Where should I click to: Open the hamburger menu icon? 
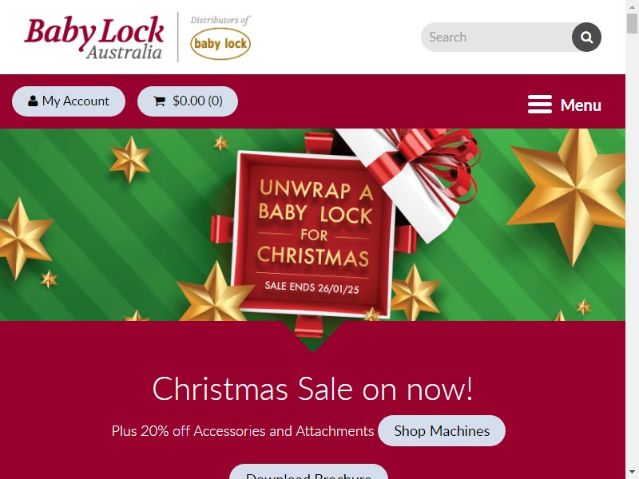point(540,105)
